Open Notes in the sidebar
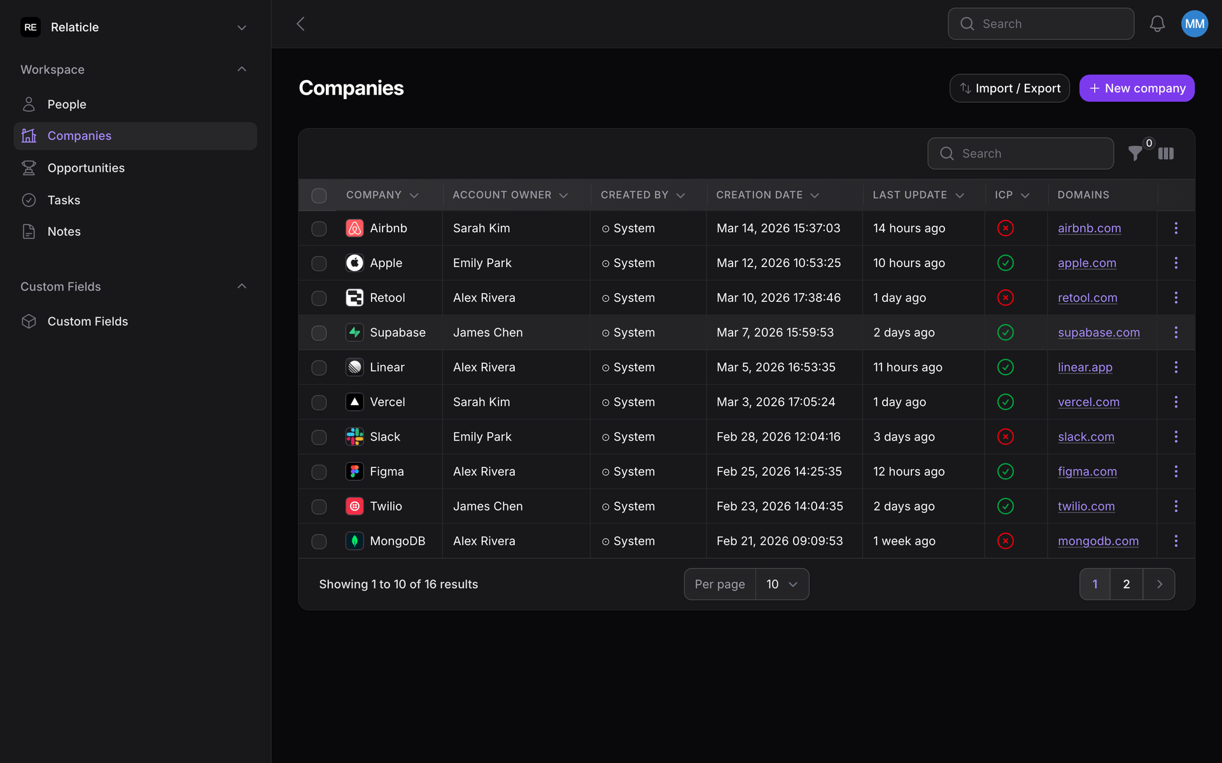This screenshot has height=763, width=1222. [135, 232]
